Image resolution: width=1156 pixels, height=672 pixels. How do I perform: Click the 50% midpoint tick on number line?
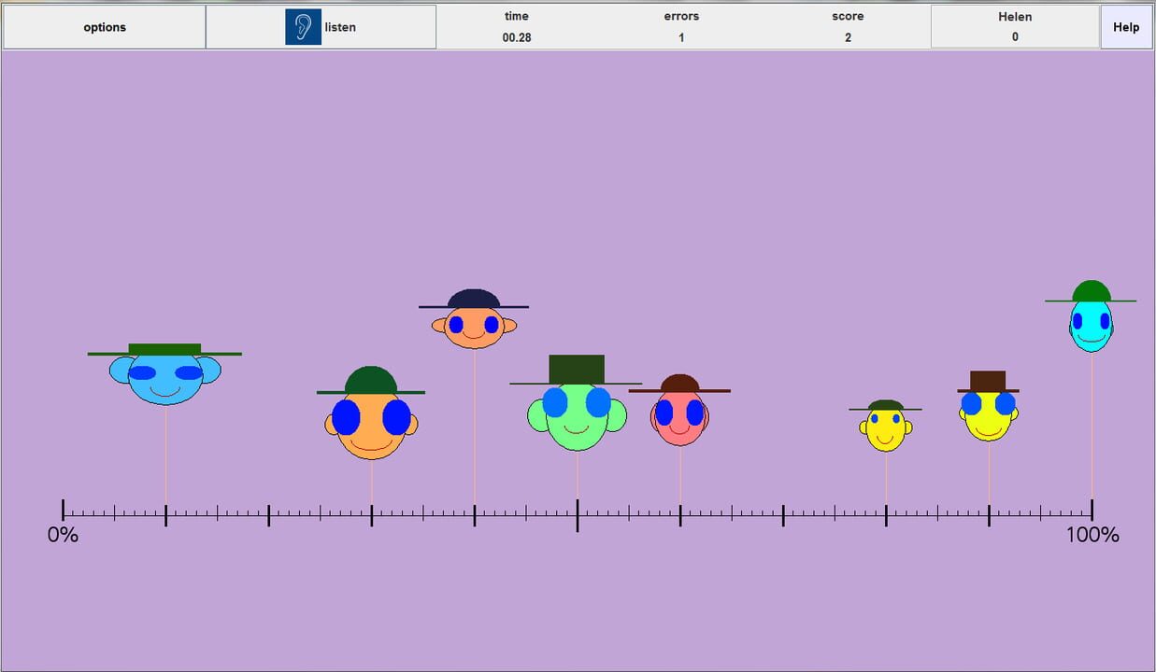click(x=577, y=514)
